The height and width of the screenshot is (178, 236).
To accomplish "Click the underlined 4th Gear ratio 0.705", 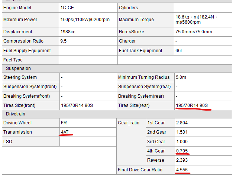I will 182,151.
